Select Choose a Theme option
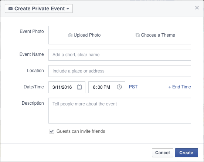The image size is (204, 162). tap(155, 35)
